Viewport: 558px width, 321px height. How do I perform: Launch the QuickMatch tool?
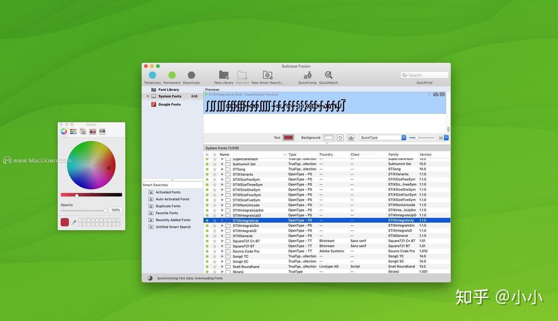tap(328, 75)
